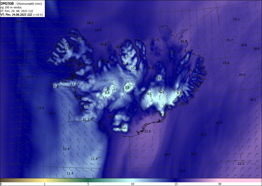The width and height of the screenshot is (262, 186).
Task: Click the 22.5 value on the map
Action: 241,164
